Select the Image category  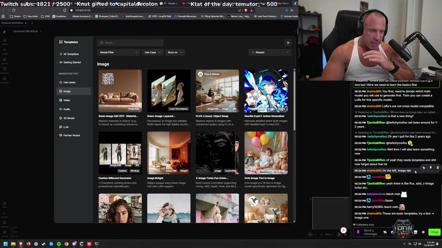pos(74,91)
